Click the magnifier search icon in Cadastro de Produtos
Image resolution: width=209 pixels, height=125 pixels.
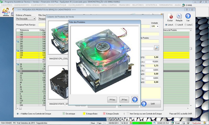pos(156,48)
